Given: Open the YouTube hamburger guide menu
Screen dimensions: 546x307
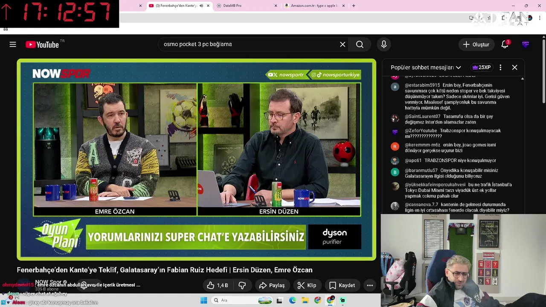Looking at the screenshot, I should (x=13, y=44).
